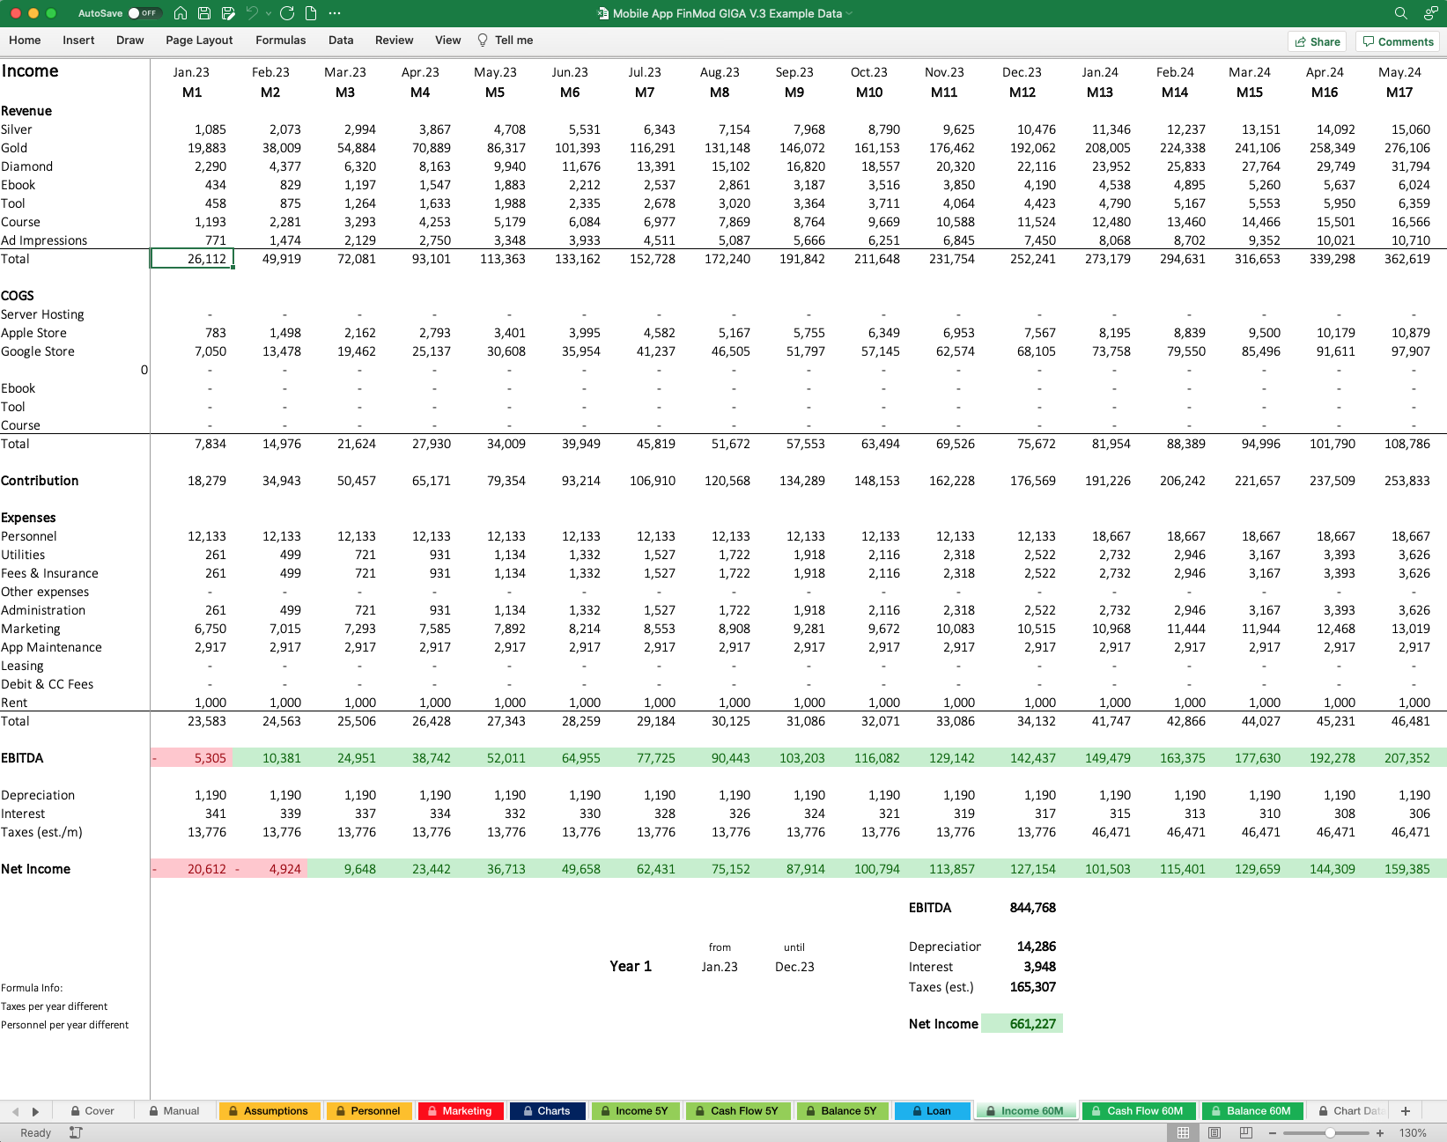Open the Insert ribbon tab
1447x1142 pixels.
point(78,41)
